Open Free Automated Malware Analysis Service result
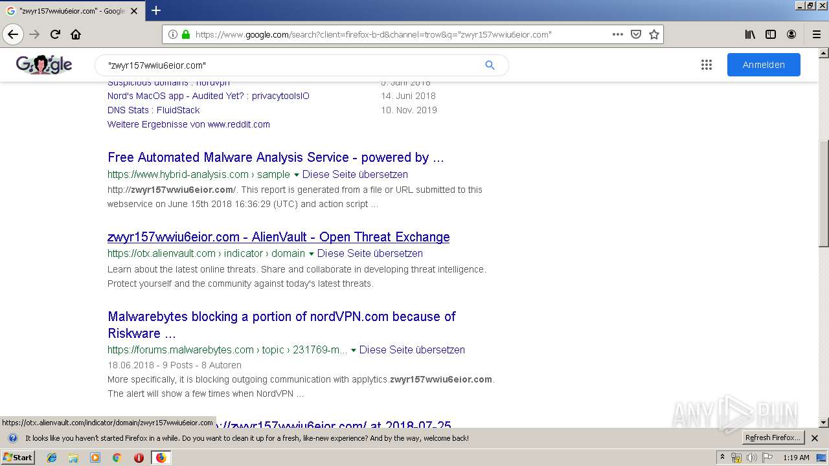Screen dimensions: 829x466 276,157
